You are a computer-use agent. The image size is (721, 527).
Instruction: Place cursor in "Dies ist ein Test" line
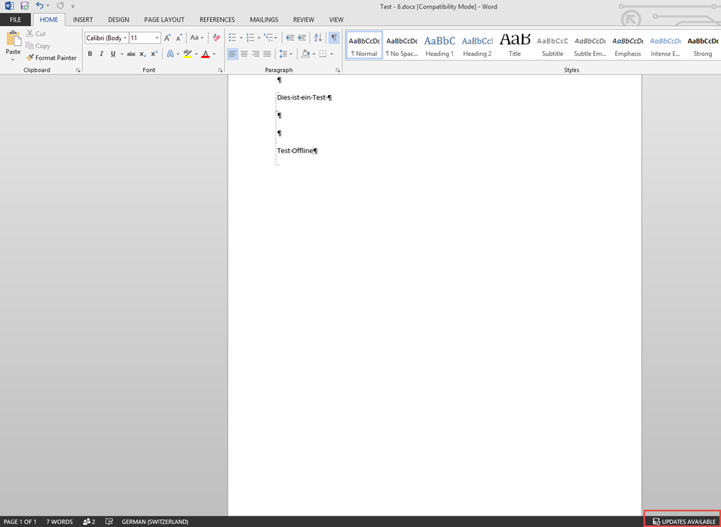[301, 97]
